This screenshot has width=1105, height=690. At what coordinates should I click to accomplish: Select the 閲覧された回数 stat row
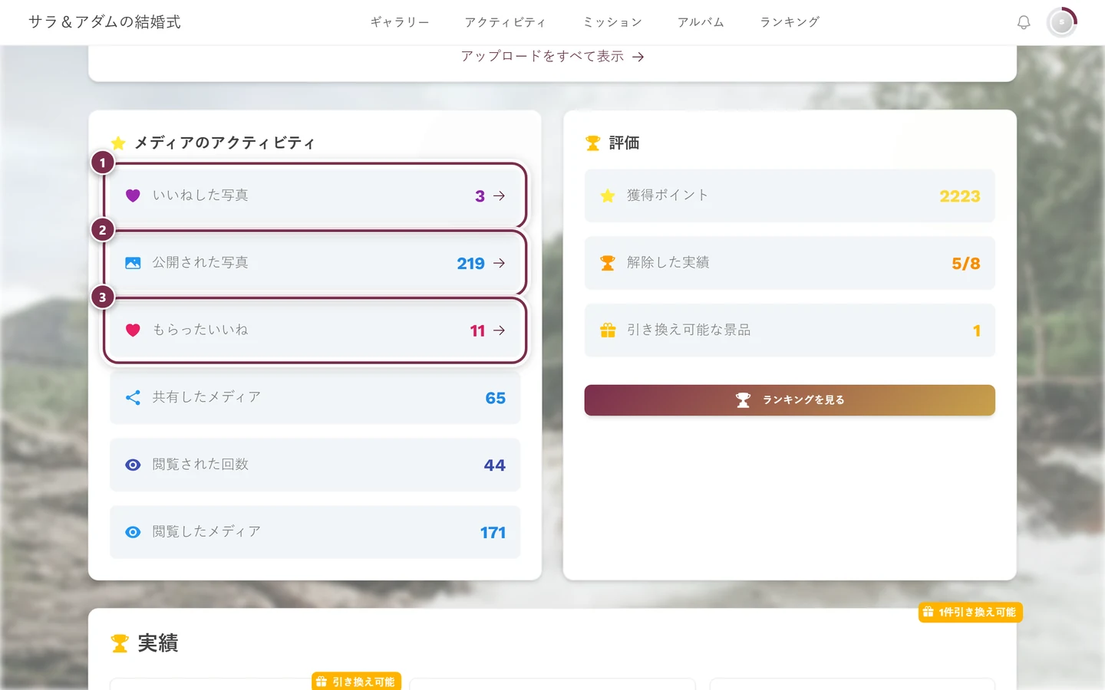point(315,465)
